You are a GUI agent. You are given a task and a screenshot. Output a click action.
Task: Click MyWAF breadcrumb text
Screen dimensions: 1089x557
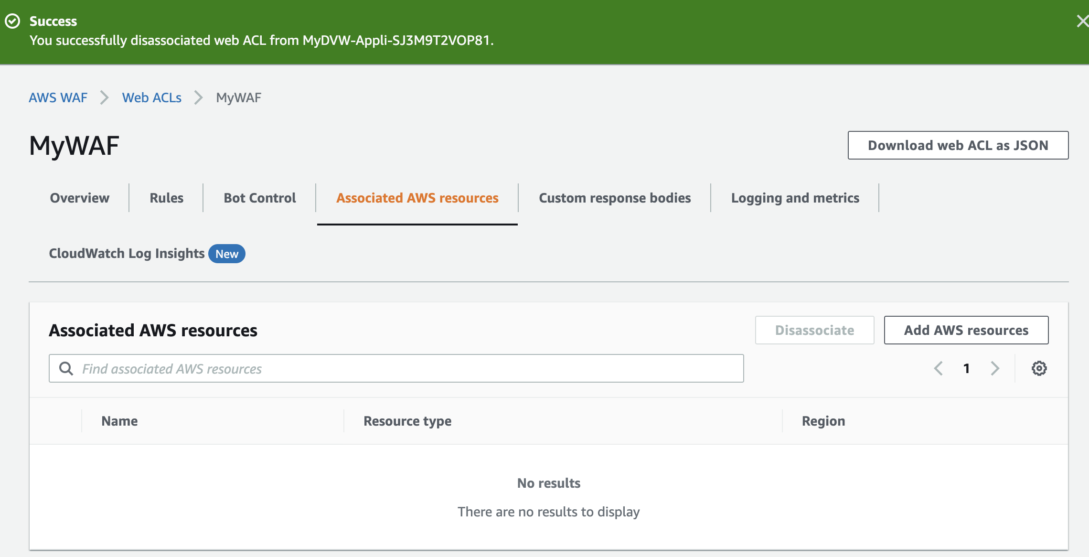[x=238, y=97]
